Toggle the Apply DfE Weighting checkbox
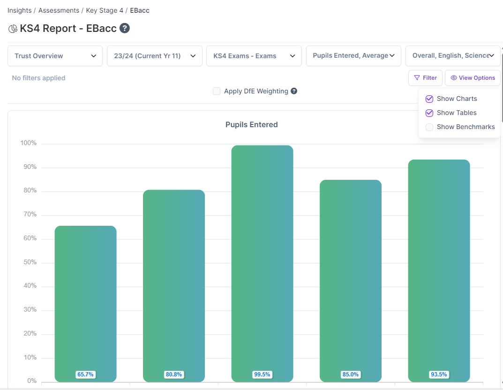503x390 pixels. (x=217, y=91)
